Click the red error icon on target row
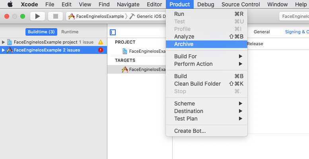 [x=101, y=50]
